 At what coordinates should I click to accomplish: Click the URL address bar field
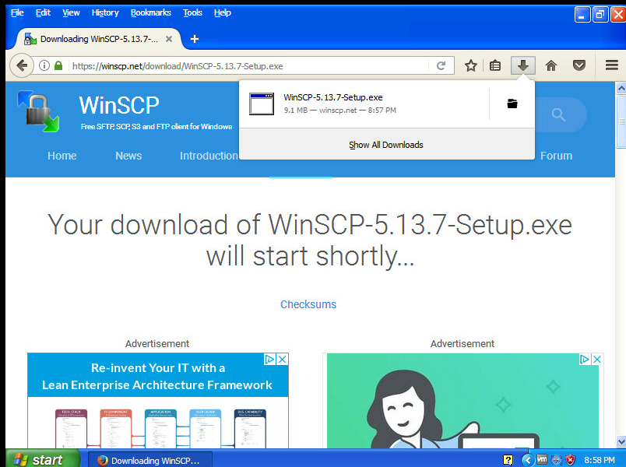[x=249, y=66]
